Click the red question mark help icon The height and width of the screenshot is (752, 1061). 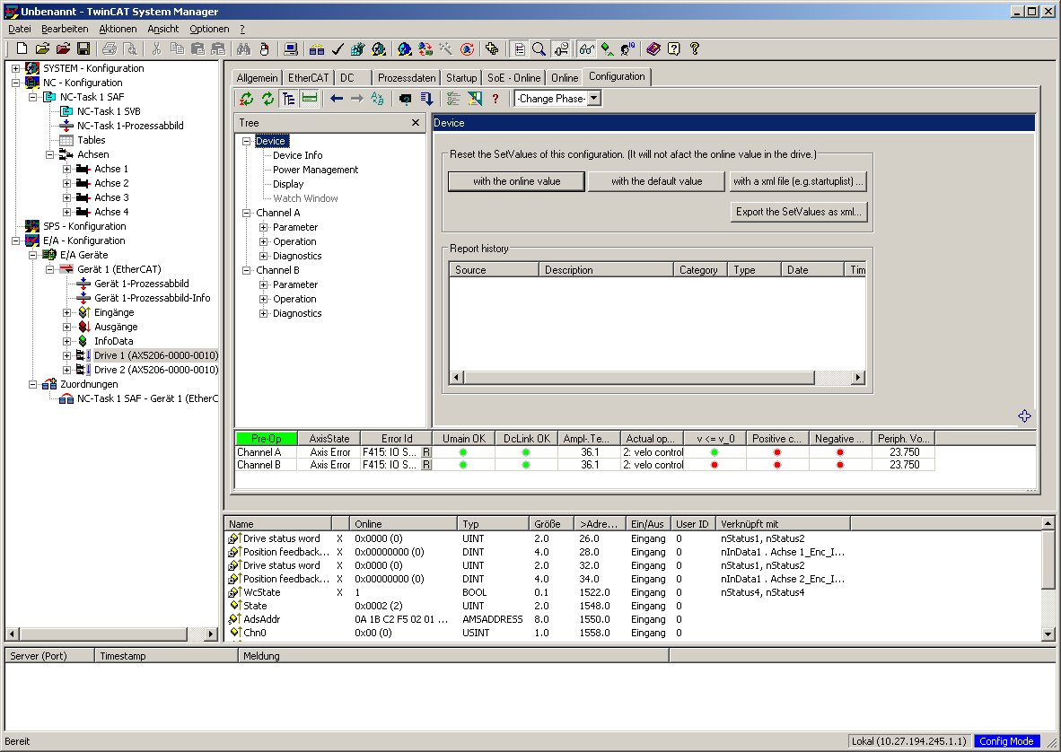click(x=495, y=99)
